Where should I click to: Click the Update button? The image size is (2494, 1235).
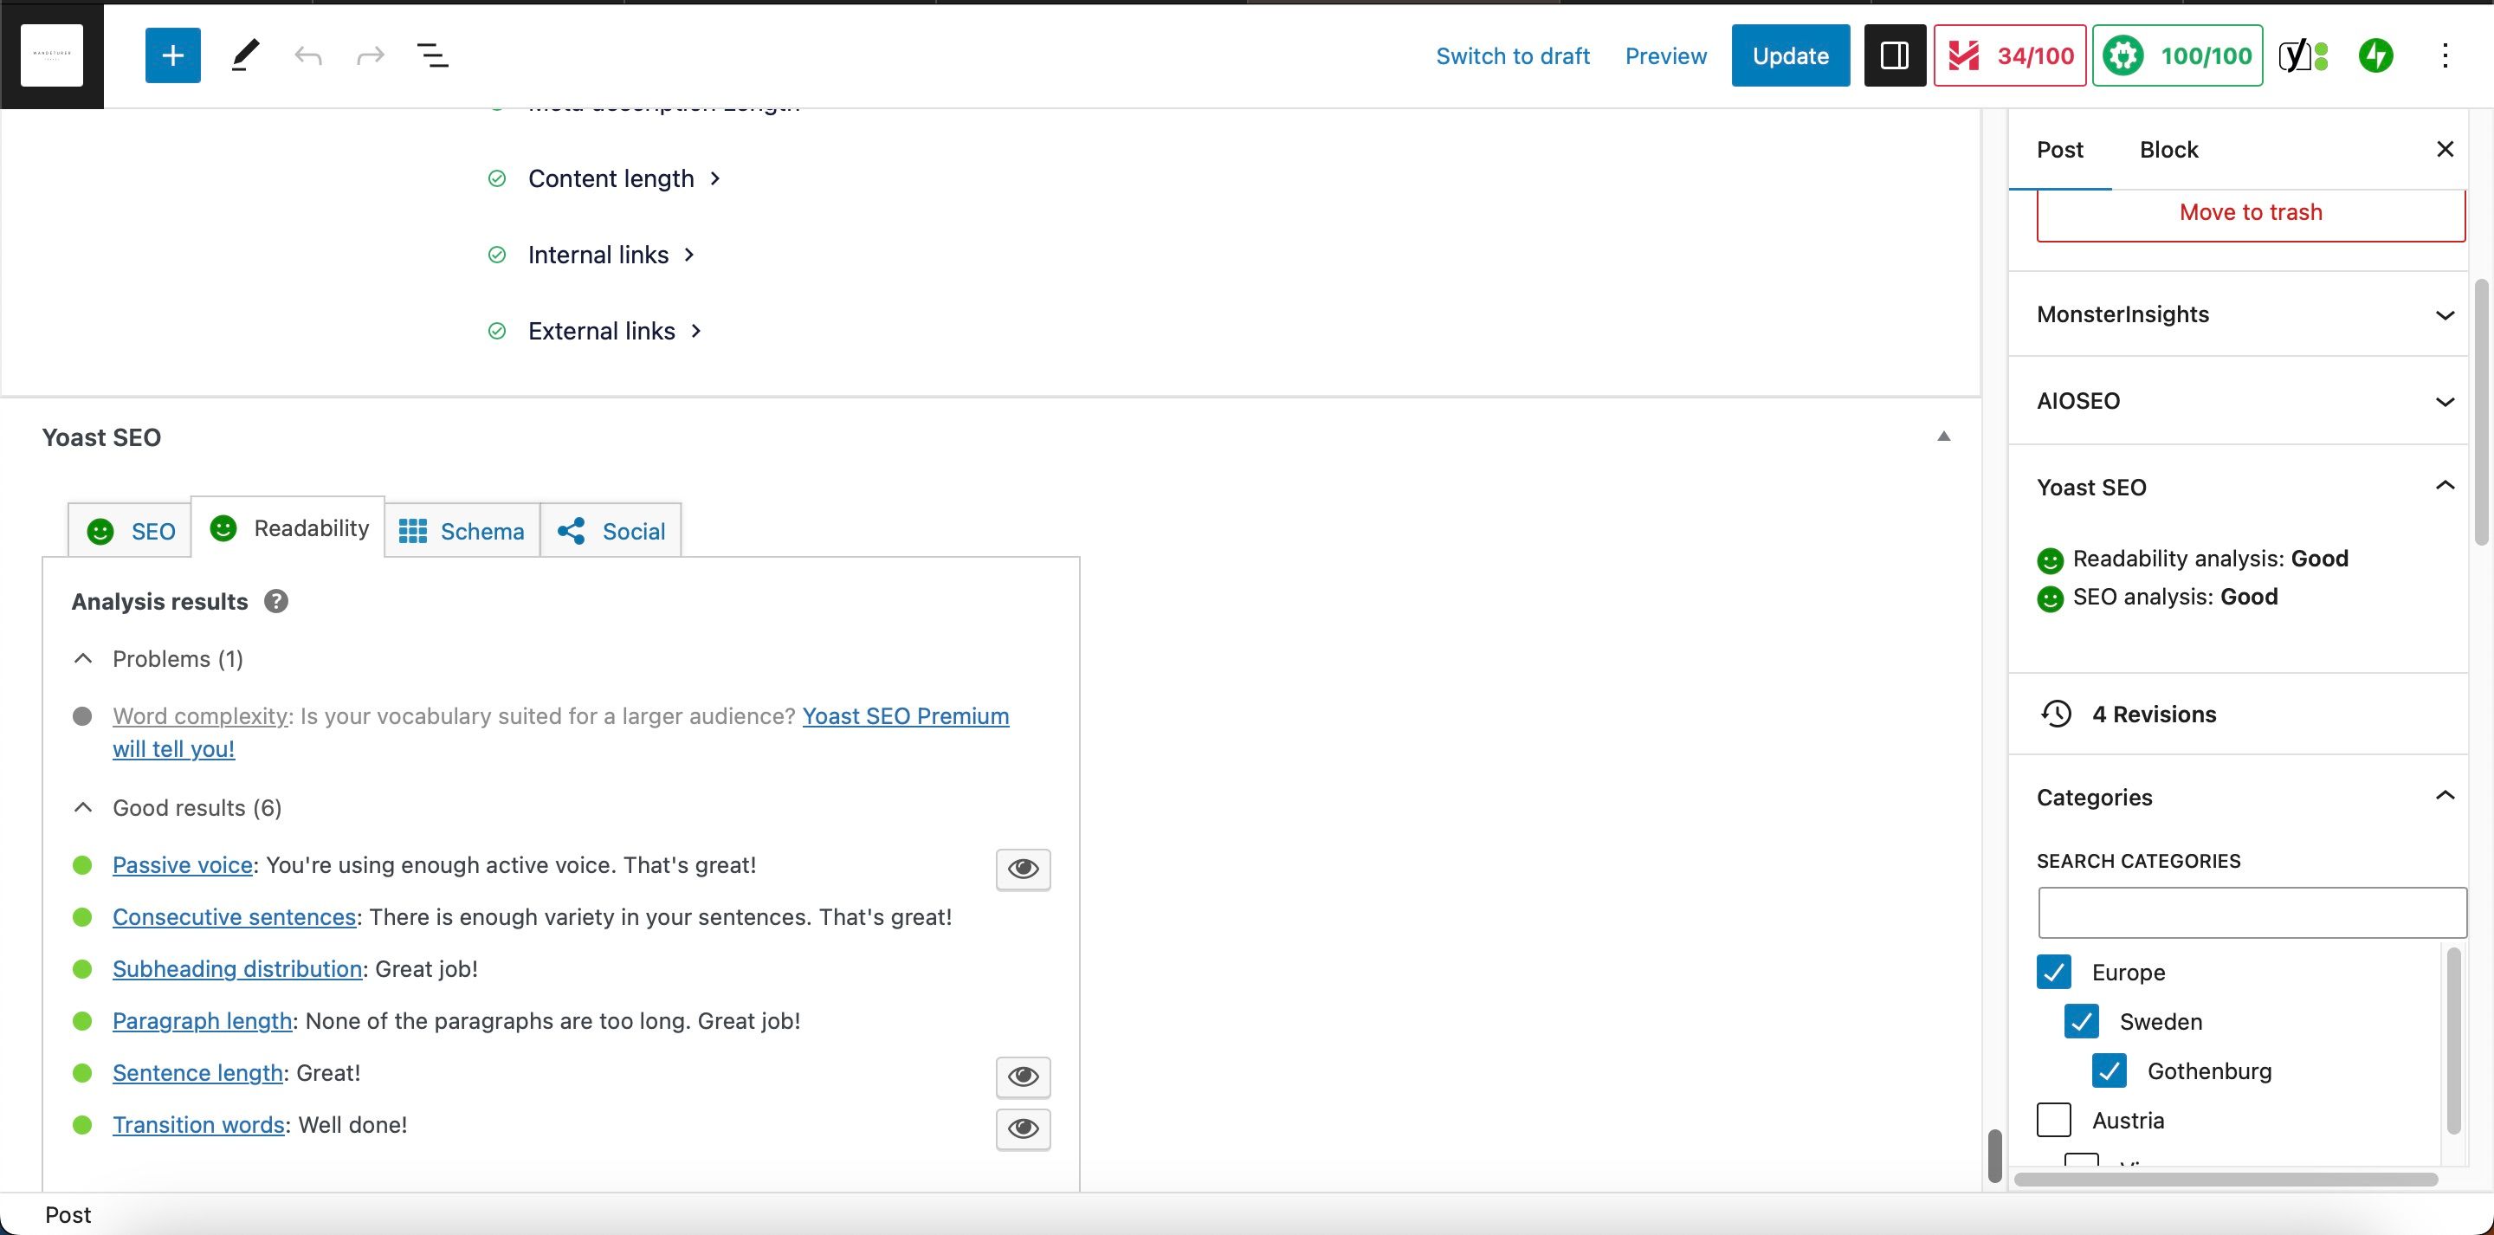click(1789, 55)
